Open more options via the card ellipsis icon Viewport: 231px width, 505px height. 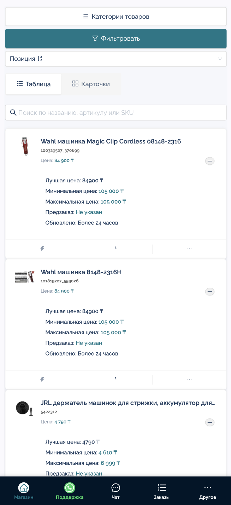click(x=189, y=248)
